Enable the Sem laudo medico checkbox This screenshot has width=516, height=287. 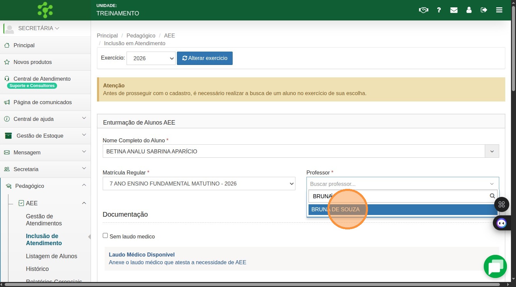click(x=105, y=236)
